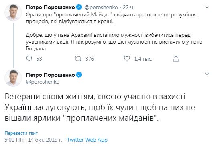Click Перевести твит link
Image resolution: width=214 pixels, height=146 pixels.
[x=21, y=133]
